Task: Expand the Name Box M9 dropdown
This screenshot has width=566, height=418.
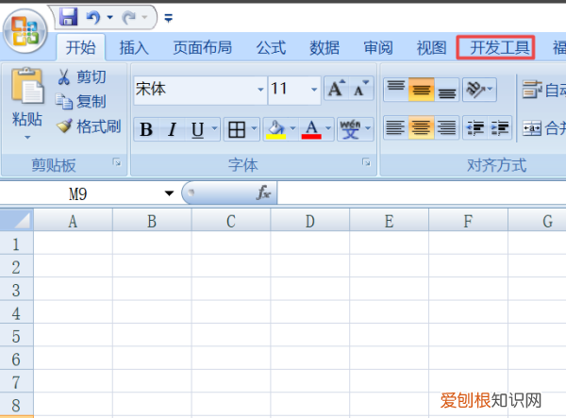Action: [x=169, y=193]
